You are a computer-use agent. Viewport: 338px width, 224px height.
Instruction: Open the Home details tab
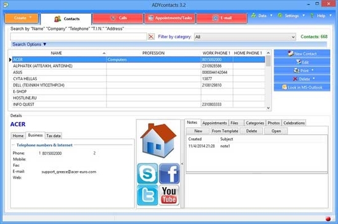pos(18,136)
